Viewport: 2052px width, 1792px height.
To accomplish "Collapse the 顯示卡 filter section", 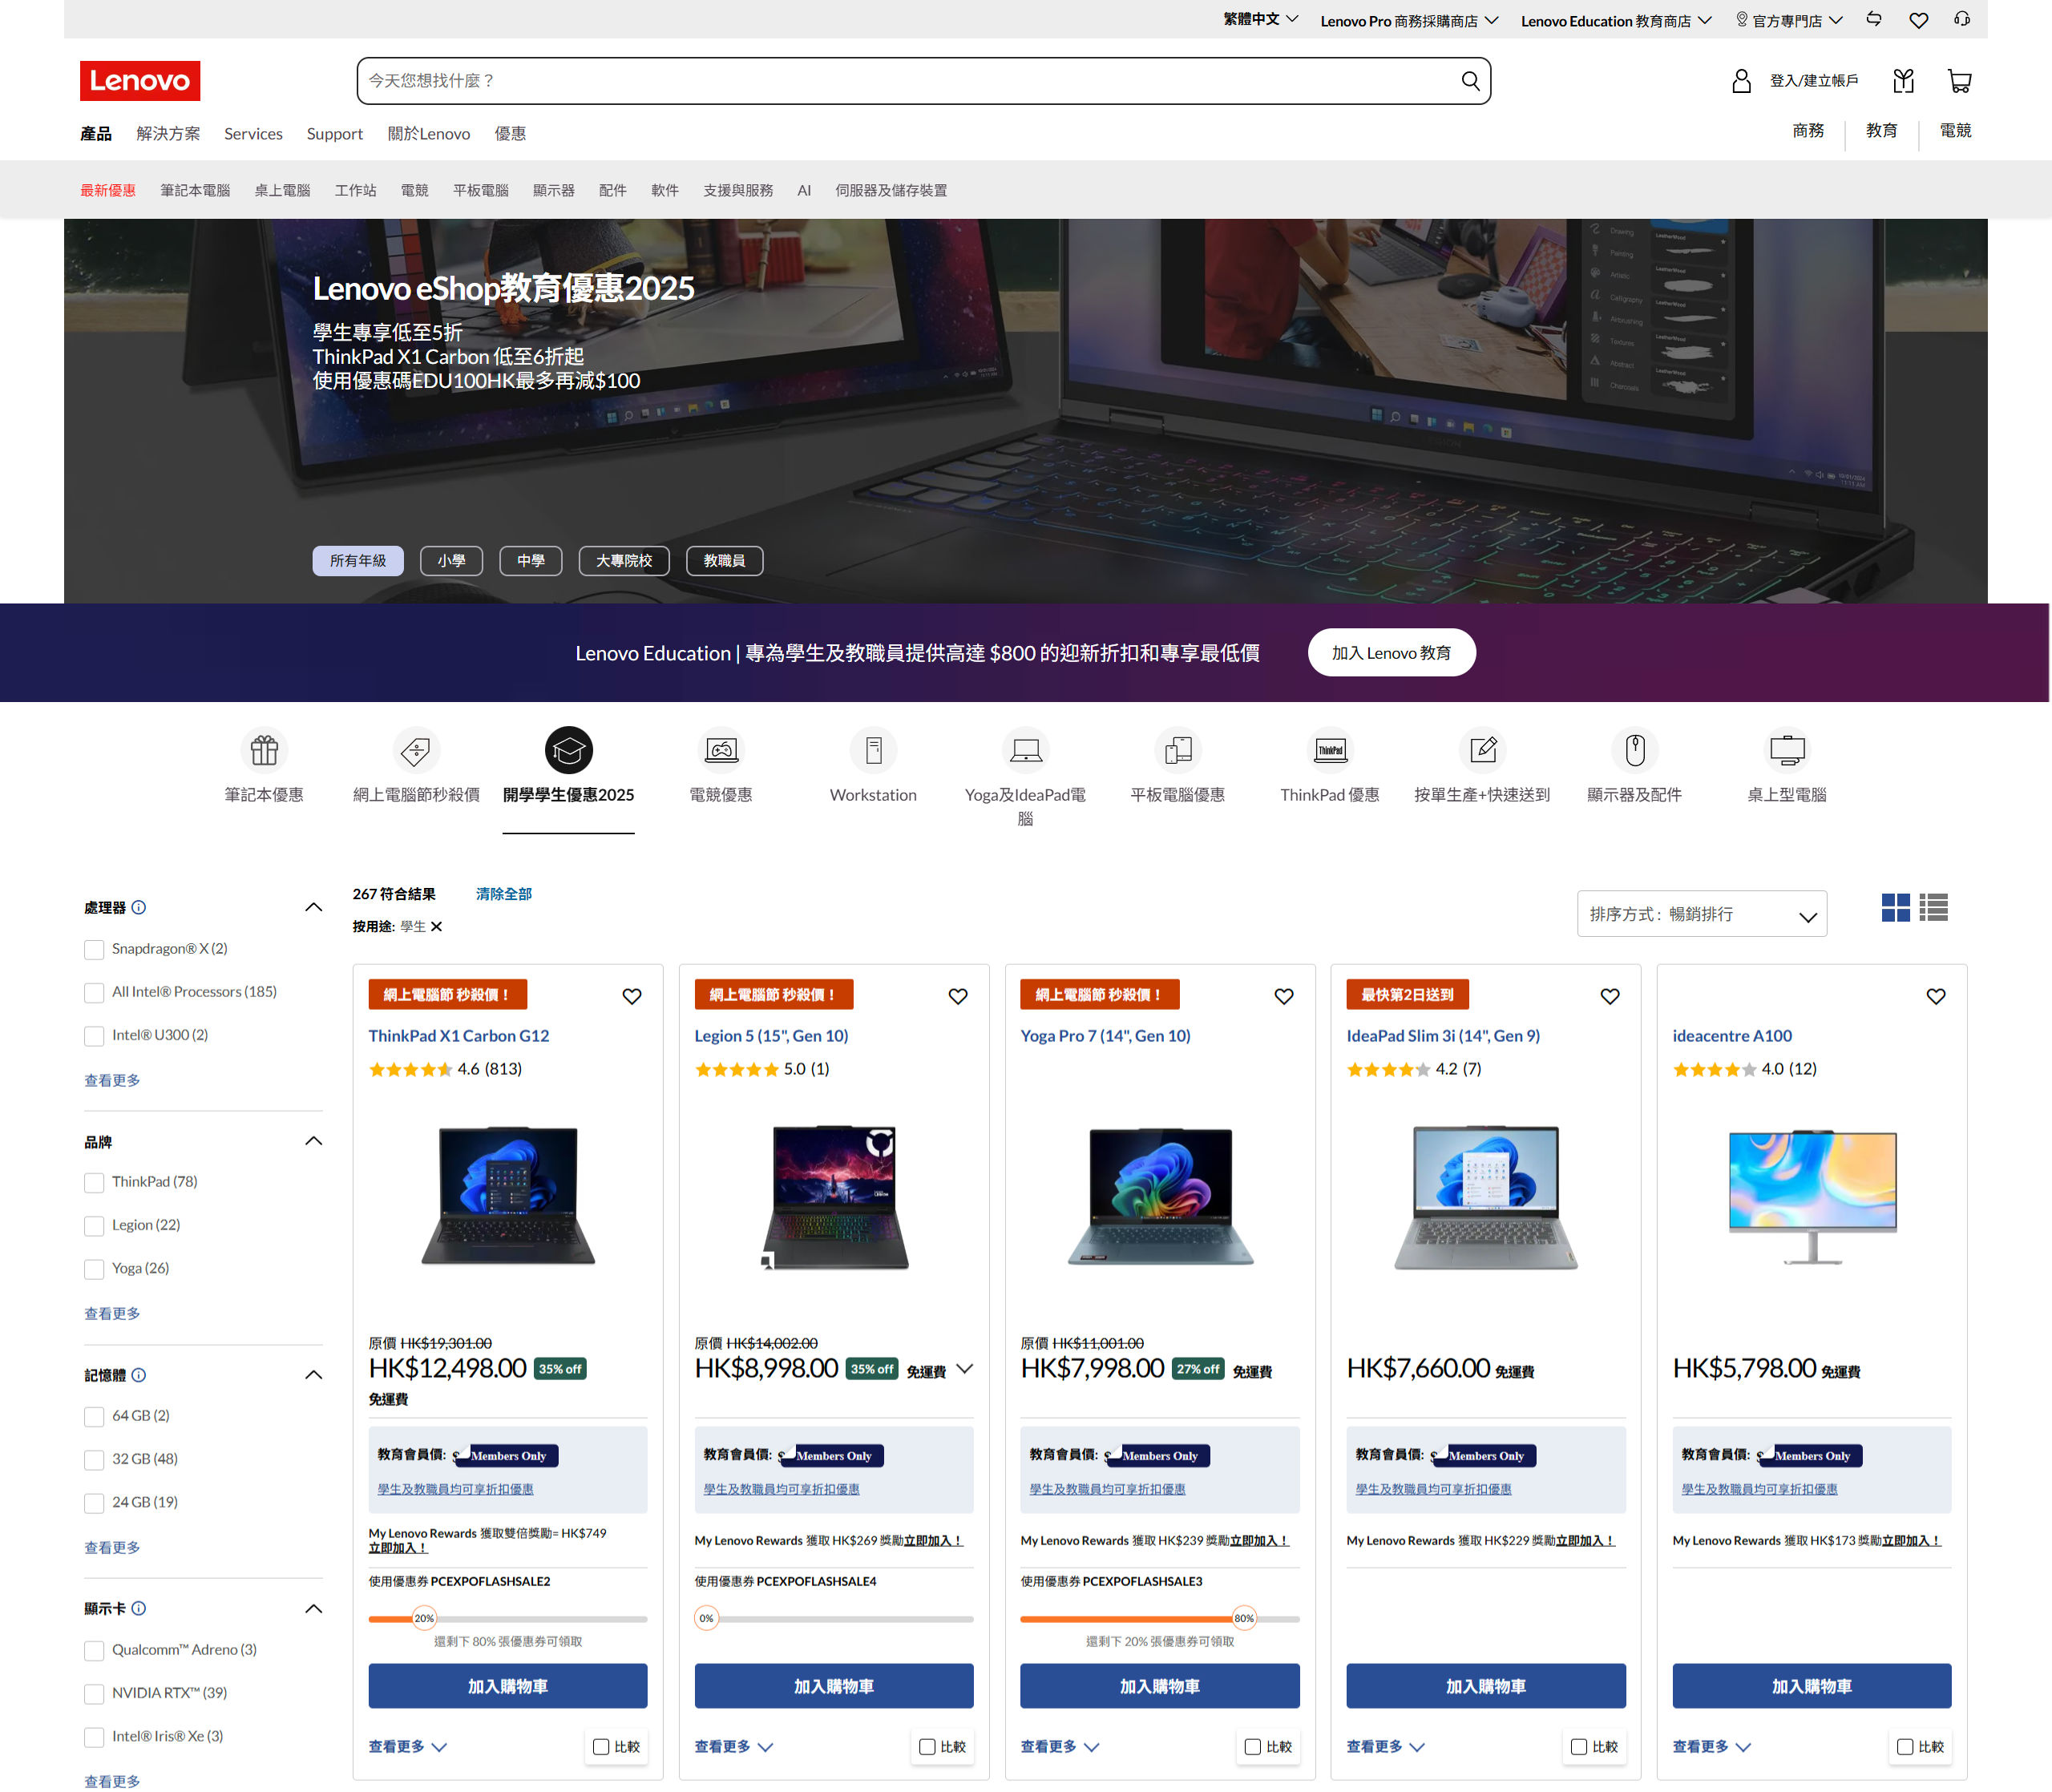I will [x=313, y=1609].
